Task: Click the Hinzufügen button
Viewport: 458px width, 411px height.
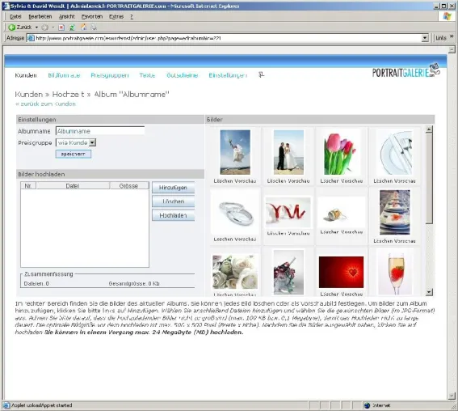Action: (173, 188)
